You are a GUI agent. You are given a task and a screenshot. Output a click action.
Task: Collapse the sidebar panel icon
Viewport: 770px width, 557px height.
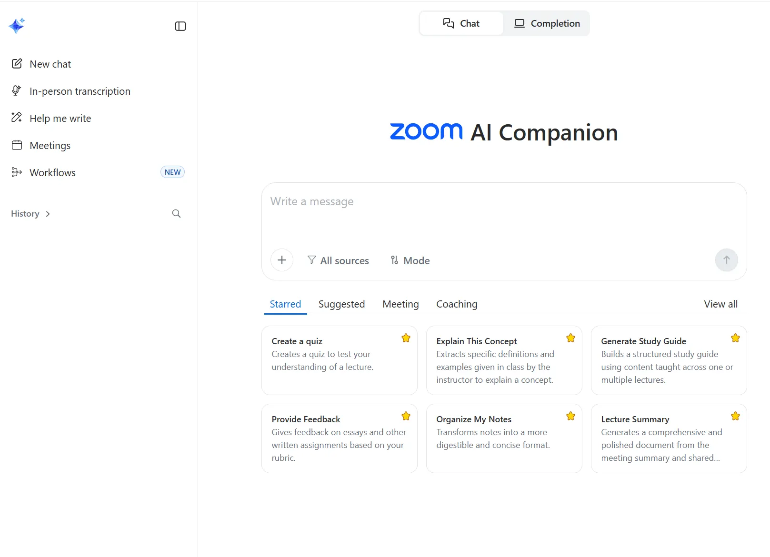[180, 26]
